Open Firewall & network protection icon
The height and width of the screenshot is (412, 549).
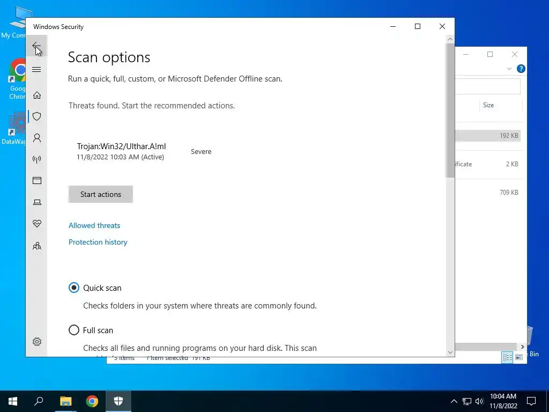(x=37, y=159)
